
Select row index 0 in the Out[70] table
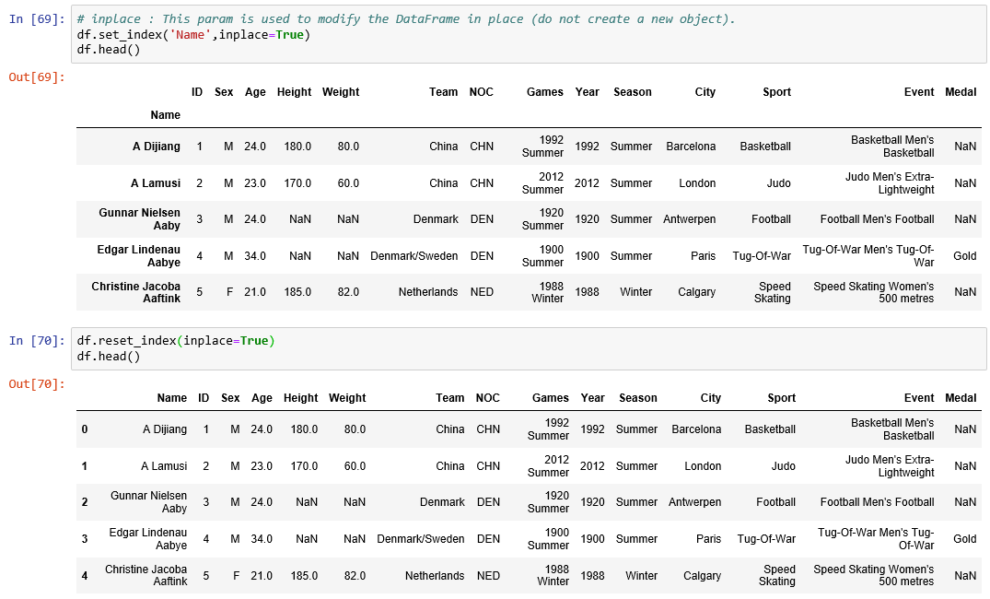coord(85,429)
